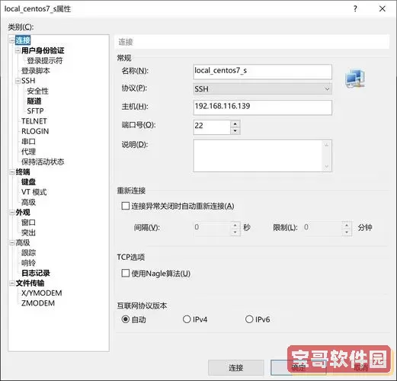Image resolution: width=397 pixels, height=381 pixels.
Task: Select 窗口 tree item
Action: pos(28,223)
